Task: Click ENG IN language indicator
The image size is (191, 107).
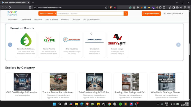Action: pos(167,104)
